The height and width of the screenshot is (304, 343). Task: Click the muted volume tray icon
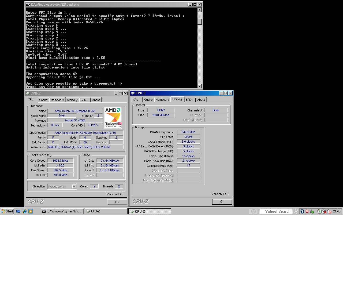point(329,211)
